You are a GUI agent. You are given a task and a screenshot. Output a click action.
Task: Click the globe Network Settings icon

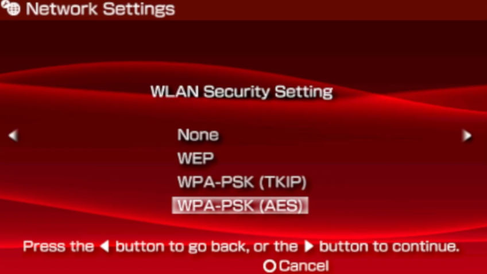[x=10, y=9]
